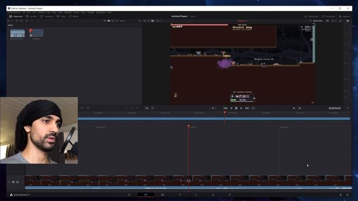The image size is (358, 201).
Task: Select Source Tape viewer mode
Action: 149,21
